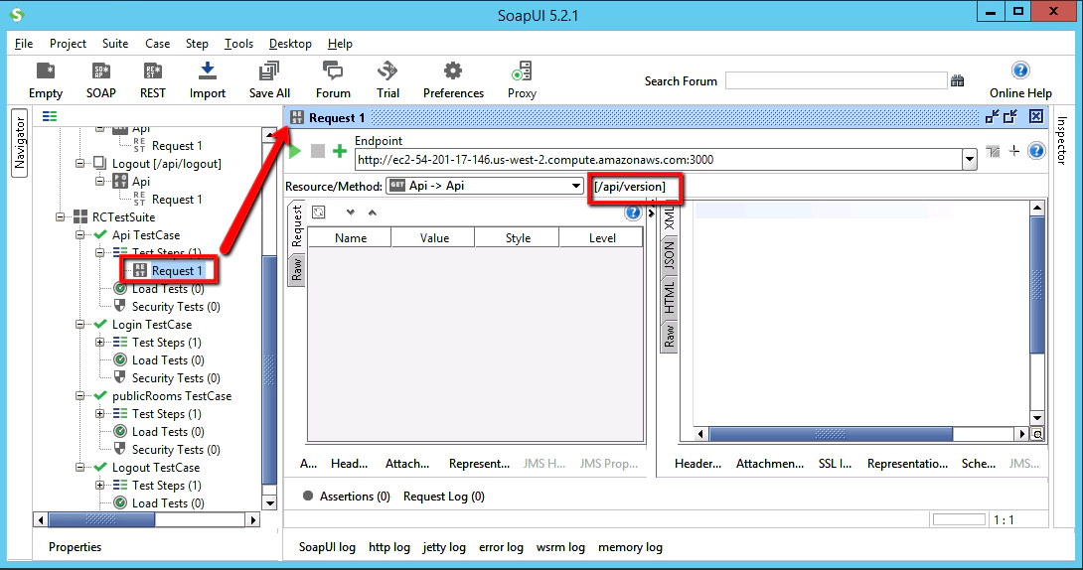
Task: Click the navigator list view icon
Action: [x=50, y=116]
